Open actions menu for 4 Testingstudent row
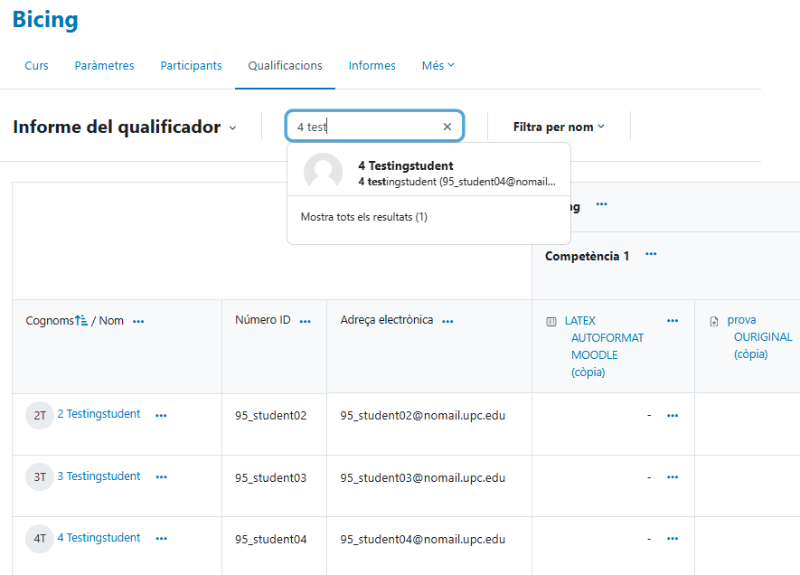800x575 pixels. pos(161,539)
